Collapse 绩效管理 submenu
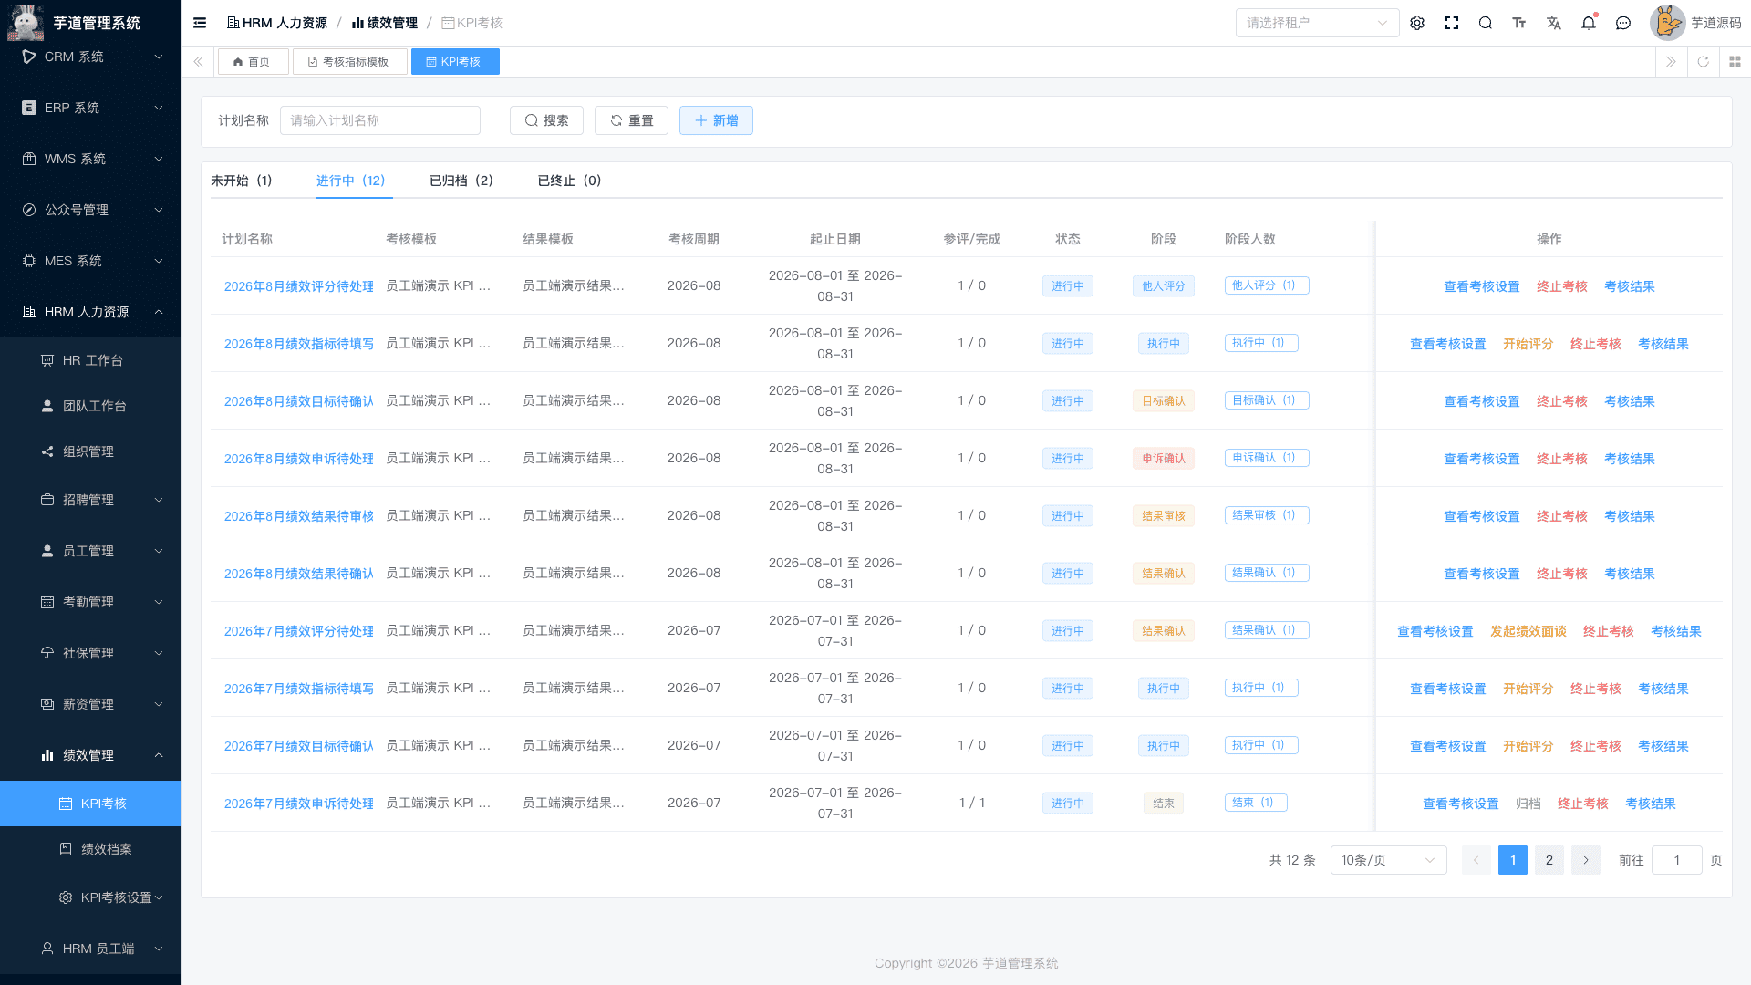This screenshot has height=985, width=1751. [91, 755]
